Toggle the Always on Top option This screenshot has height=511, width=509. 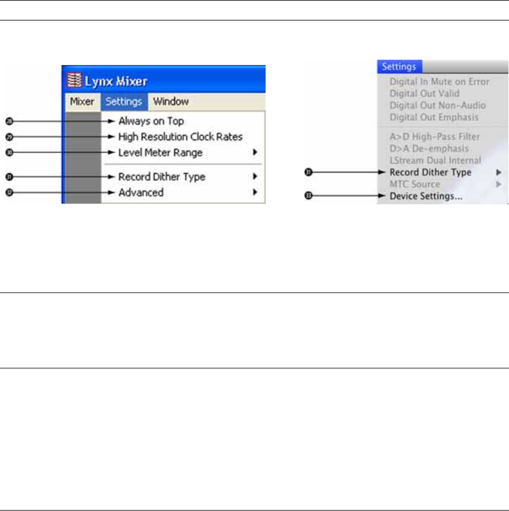pos(151,121)
